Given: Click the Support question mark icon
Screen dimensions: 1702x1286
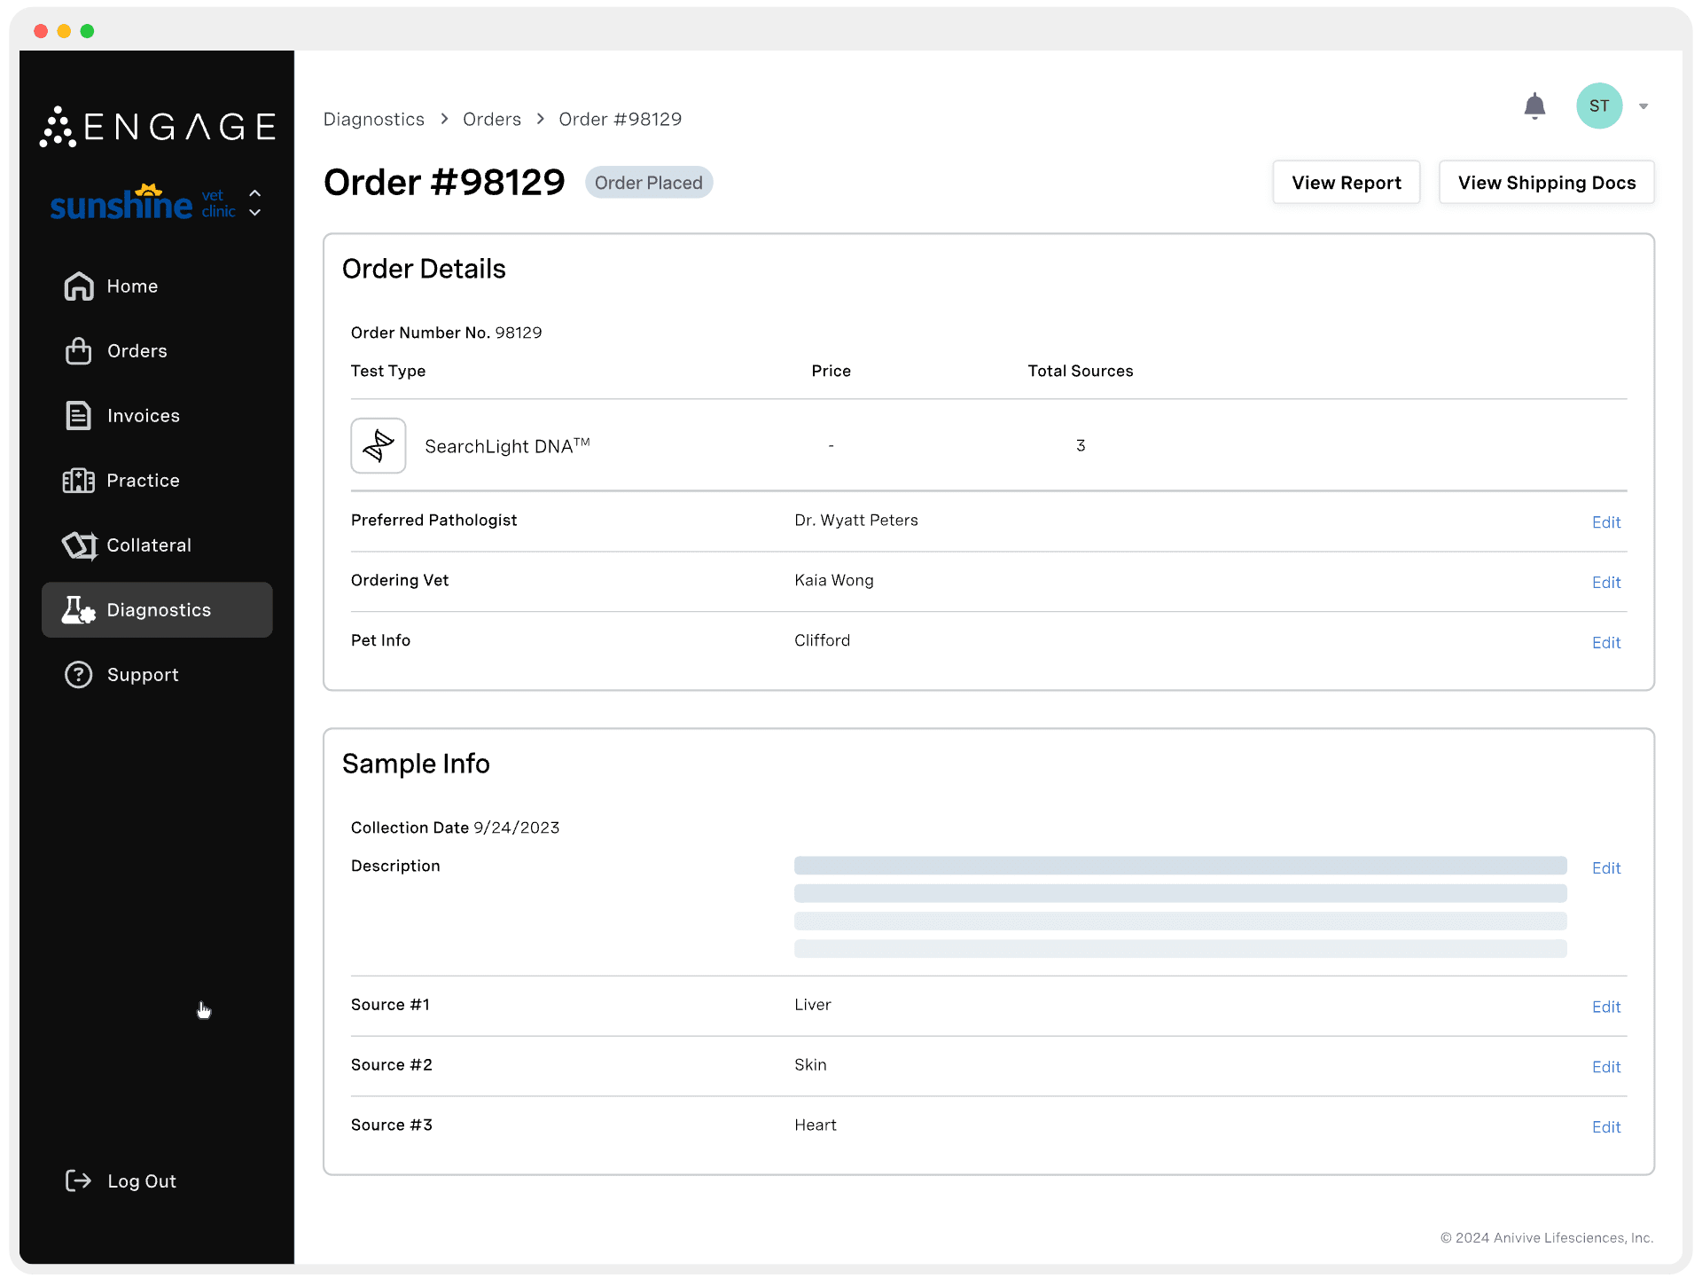Looking at the screenshot, I should click(x=79, y=675).
